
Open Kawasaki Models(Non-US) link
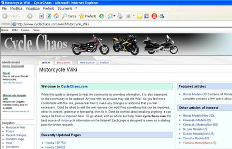(x=200, y=125)
